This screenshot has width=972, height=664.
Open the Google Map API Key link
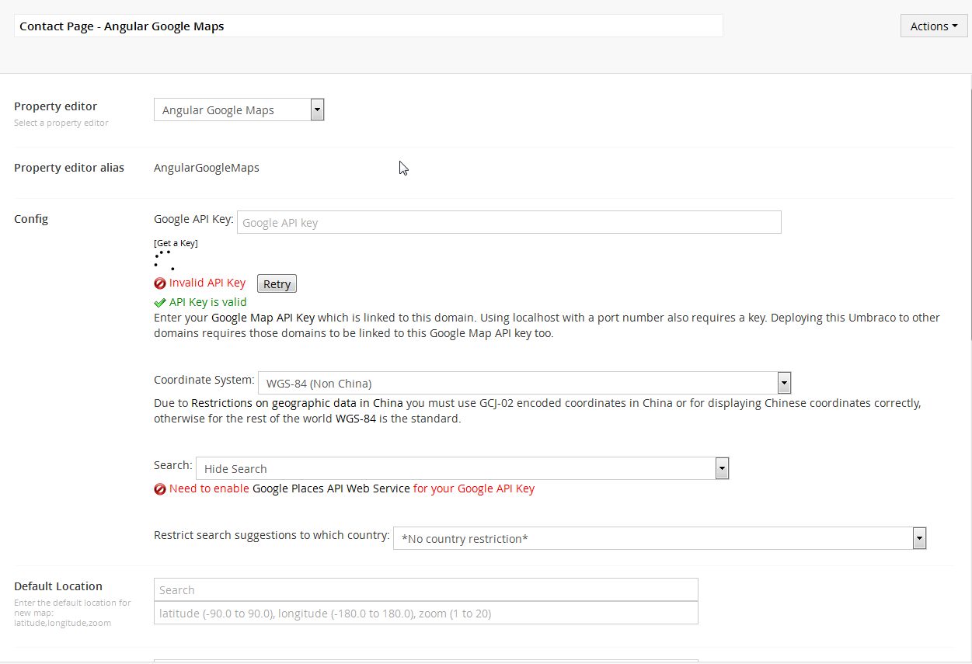pyautogui.click(x=263, y=318)
